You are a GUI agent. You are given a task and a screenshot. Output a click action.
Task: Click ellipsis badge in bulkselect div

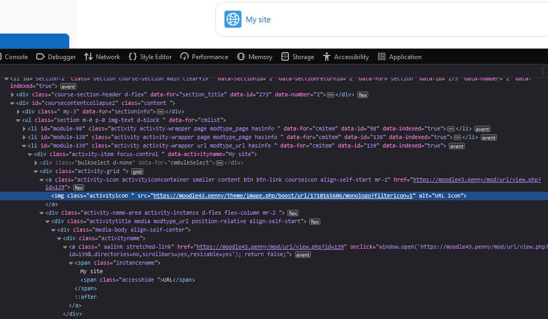coord(220,163)
